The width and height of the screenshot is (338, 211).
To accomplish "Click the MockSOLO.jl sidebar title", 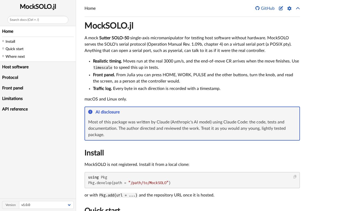I will tap(38, 7).
